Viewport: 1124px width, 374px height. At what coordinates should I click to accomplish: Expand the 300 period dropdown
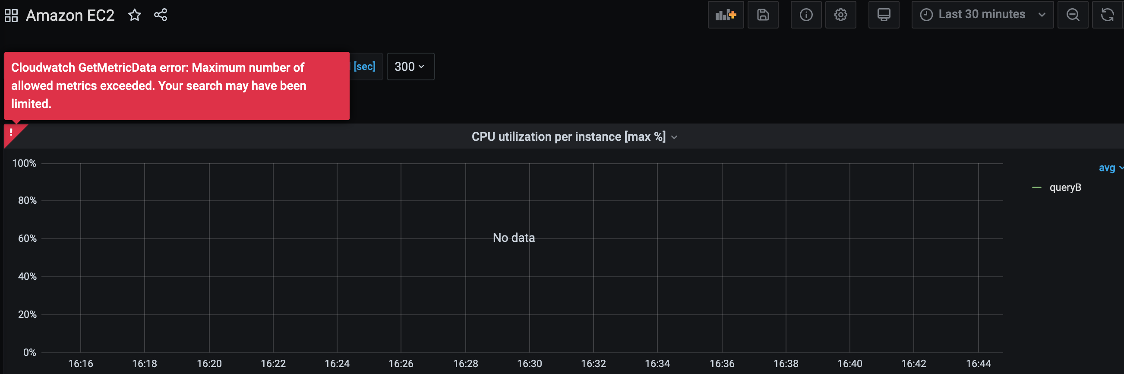410,67
